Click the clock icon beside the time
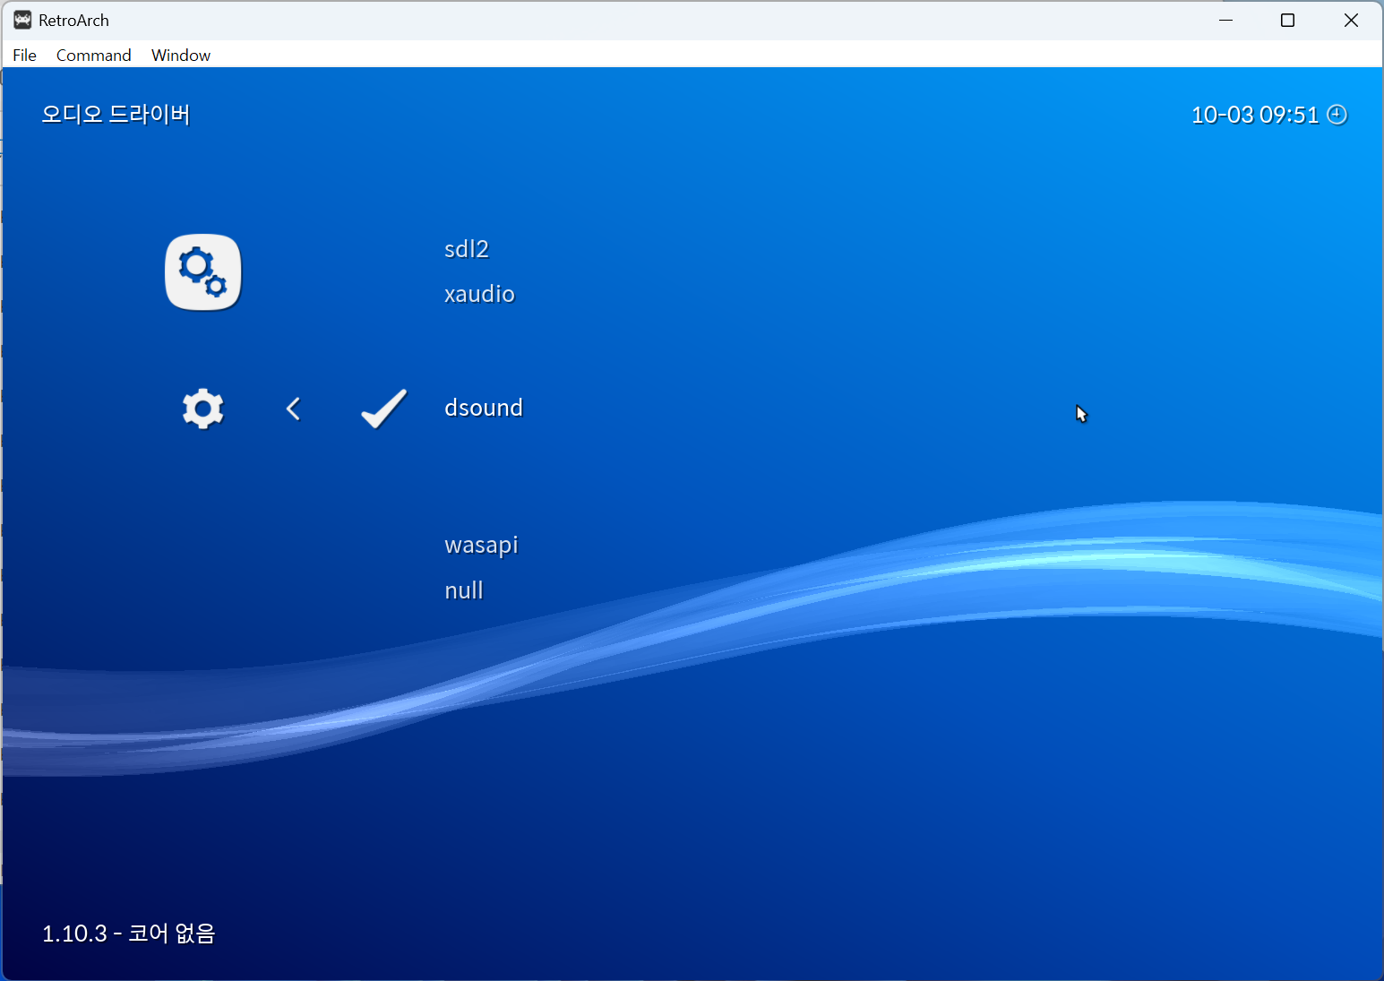The image size is (1384, 981). (x=1337, y=115)
